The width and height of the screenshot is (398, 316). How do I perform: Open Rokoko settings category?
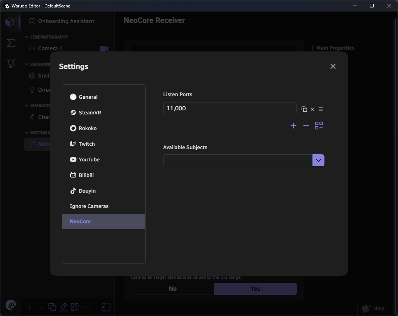pos(103,128)
